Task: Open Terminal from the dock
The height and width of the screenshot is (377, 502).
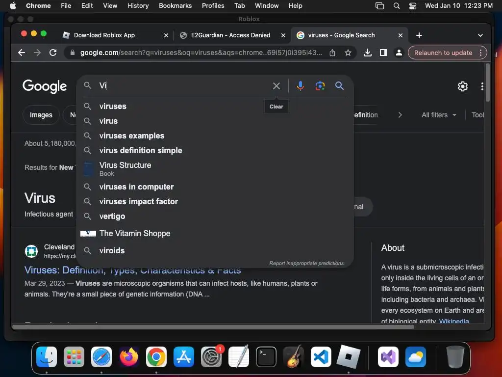Action: click(266, 356)
